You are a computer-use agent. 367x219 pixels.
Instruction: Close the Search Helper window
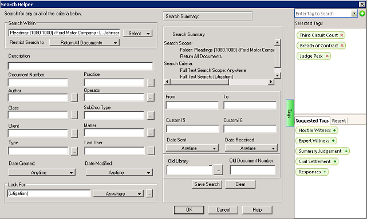(362, 4)
